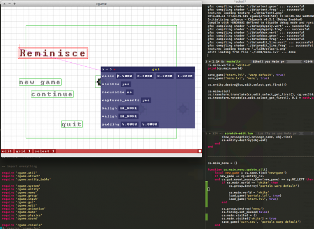Edit the first color field 0.5000
Image resolution: width=314 pixels, height=229 pixels.
(124, 76)
